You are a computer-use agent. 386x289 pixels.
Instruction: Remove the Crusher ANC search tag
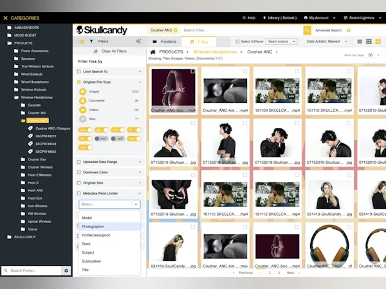pos(176,30)
